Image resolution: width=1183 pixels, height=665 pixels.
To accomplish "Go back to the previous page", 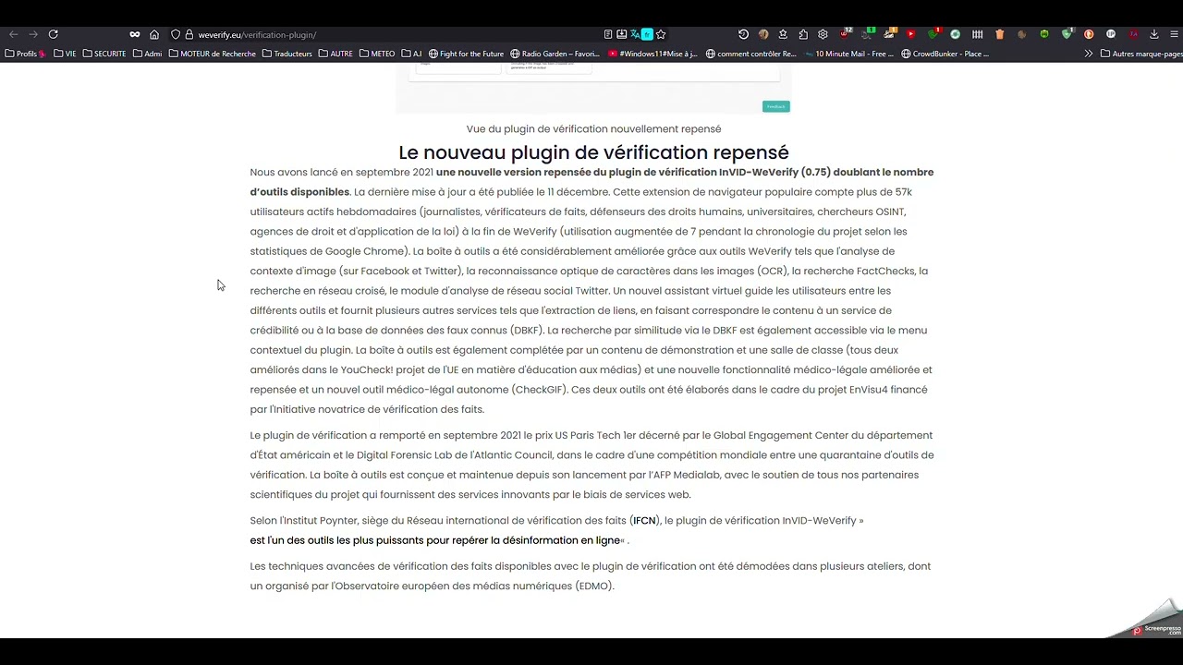I will tap(14, 34).
